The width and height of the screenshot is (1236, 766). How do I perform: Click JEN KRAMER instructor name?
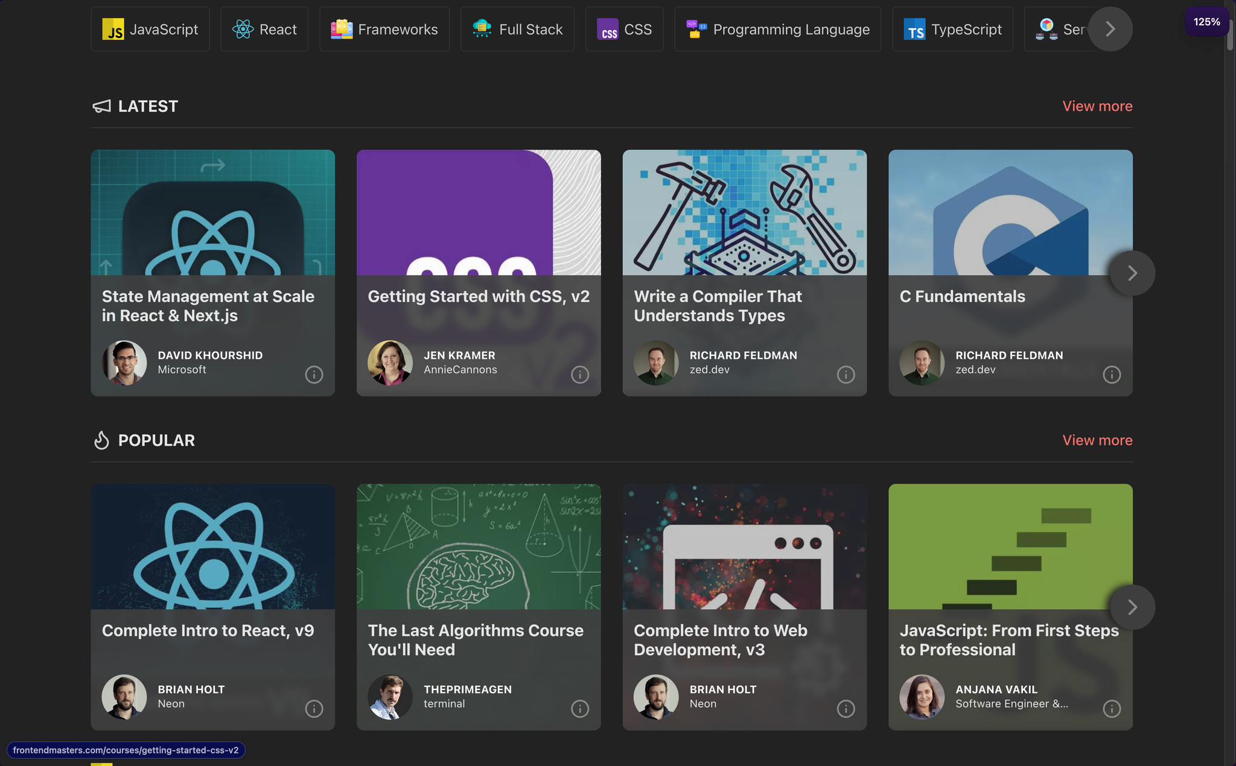coord(459,355)
